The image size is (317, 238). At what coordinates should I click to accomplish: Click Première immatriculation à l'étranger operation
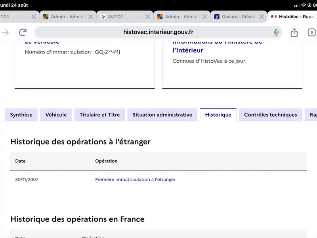(135, 180)
